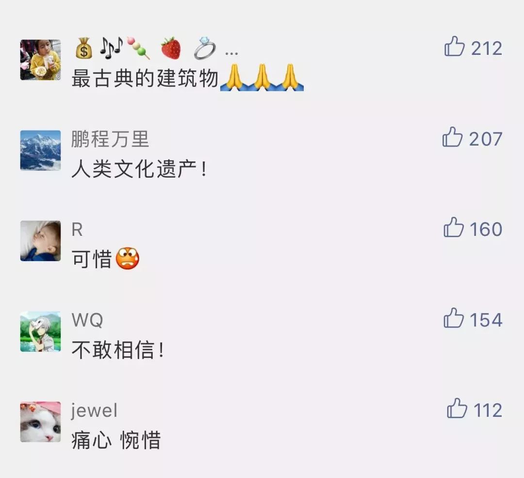Click the like count 160
Image resolution: width=524 pixels, height=478 pixels.
[x=486, y=230]
